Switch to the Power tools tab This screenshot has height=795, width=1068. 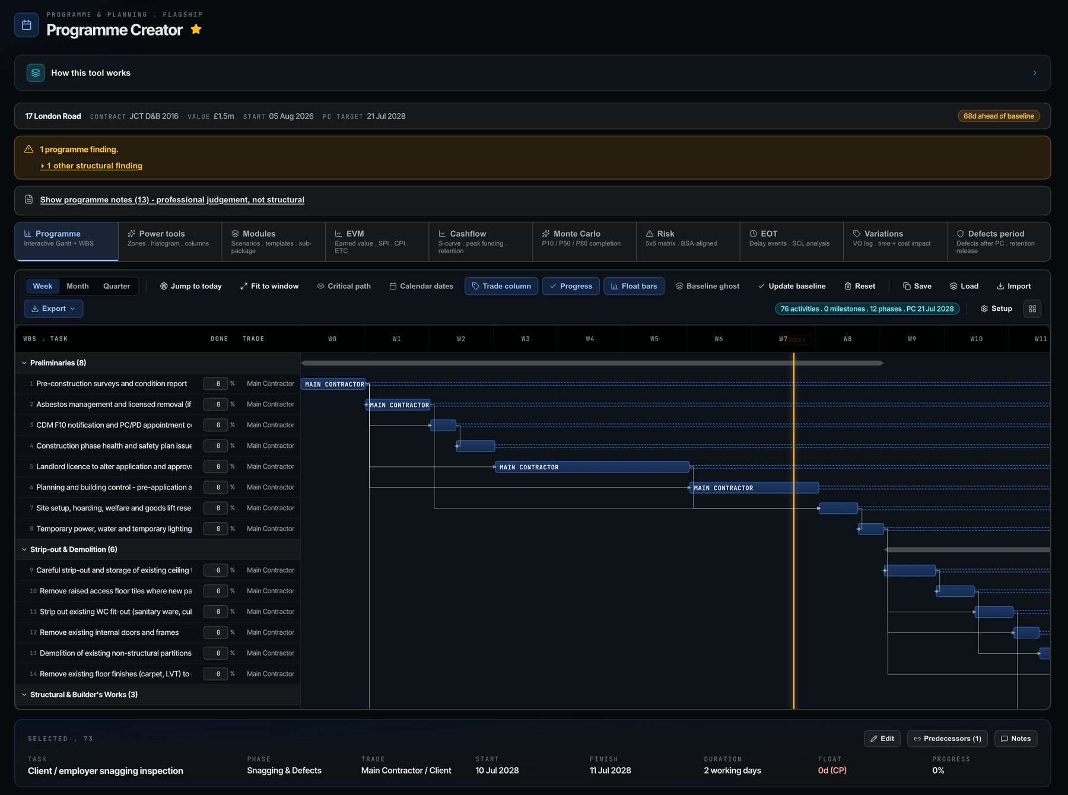pyautogui.click(x=170, y=241)
